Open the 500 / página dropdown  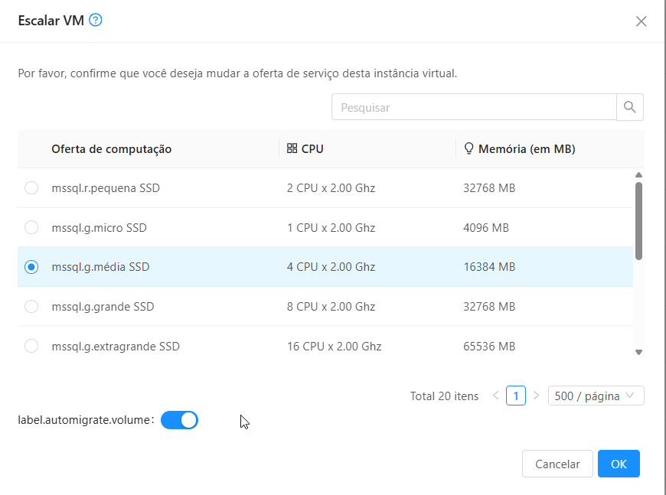tap(596, 396)
